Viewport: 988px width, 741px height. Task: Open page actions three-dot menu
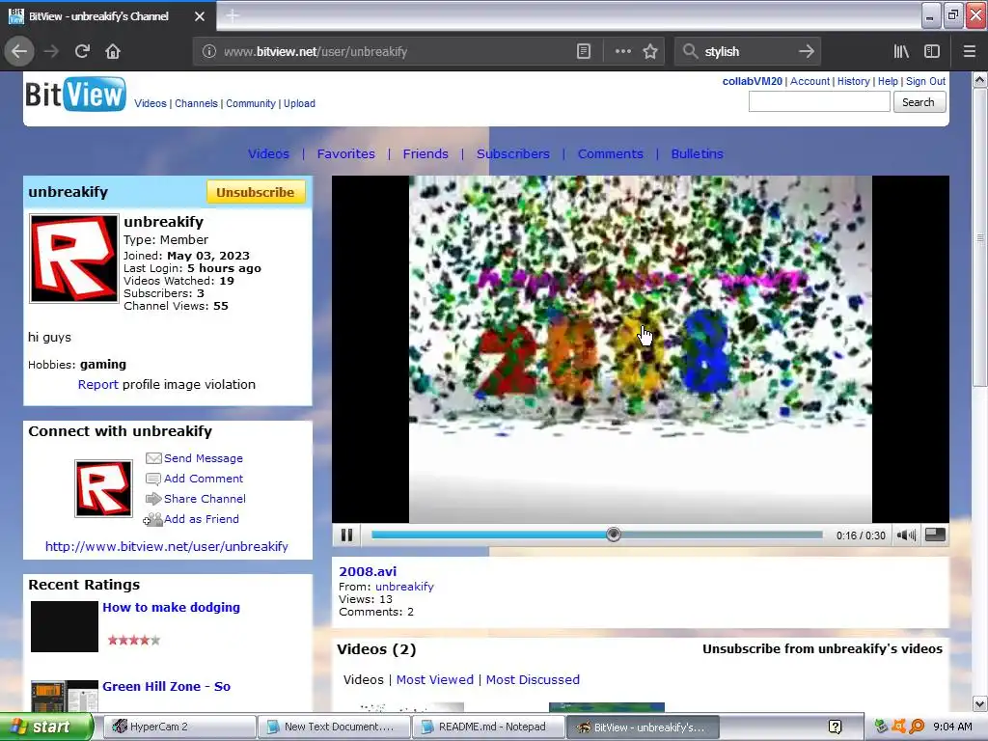click(x=622, y=52)
